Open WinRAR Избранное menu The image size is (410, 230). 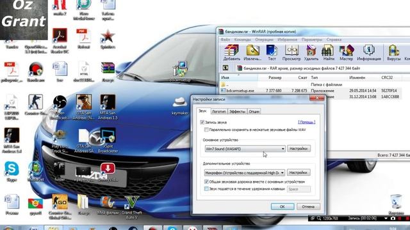click(x=287, y=40)
